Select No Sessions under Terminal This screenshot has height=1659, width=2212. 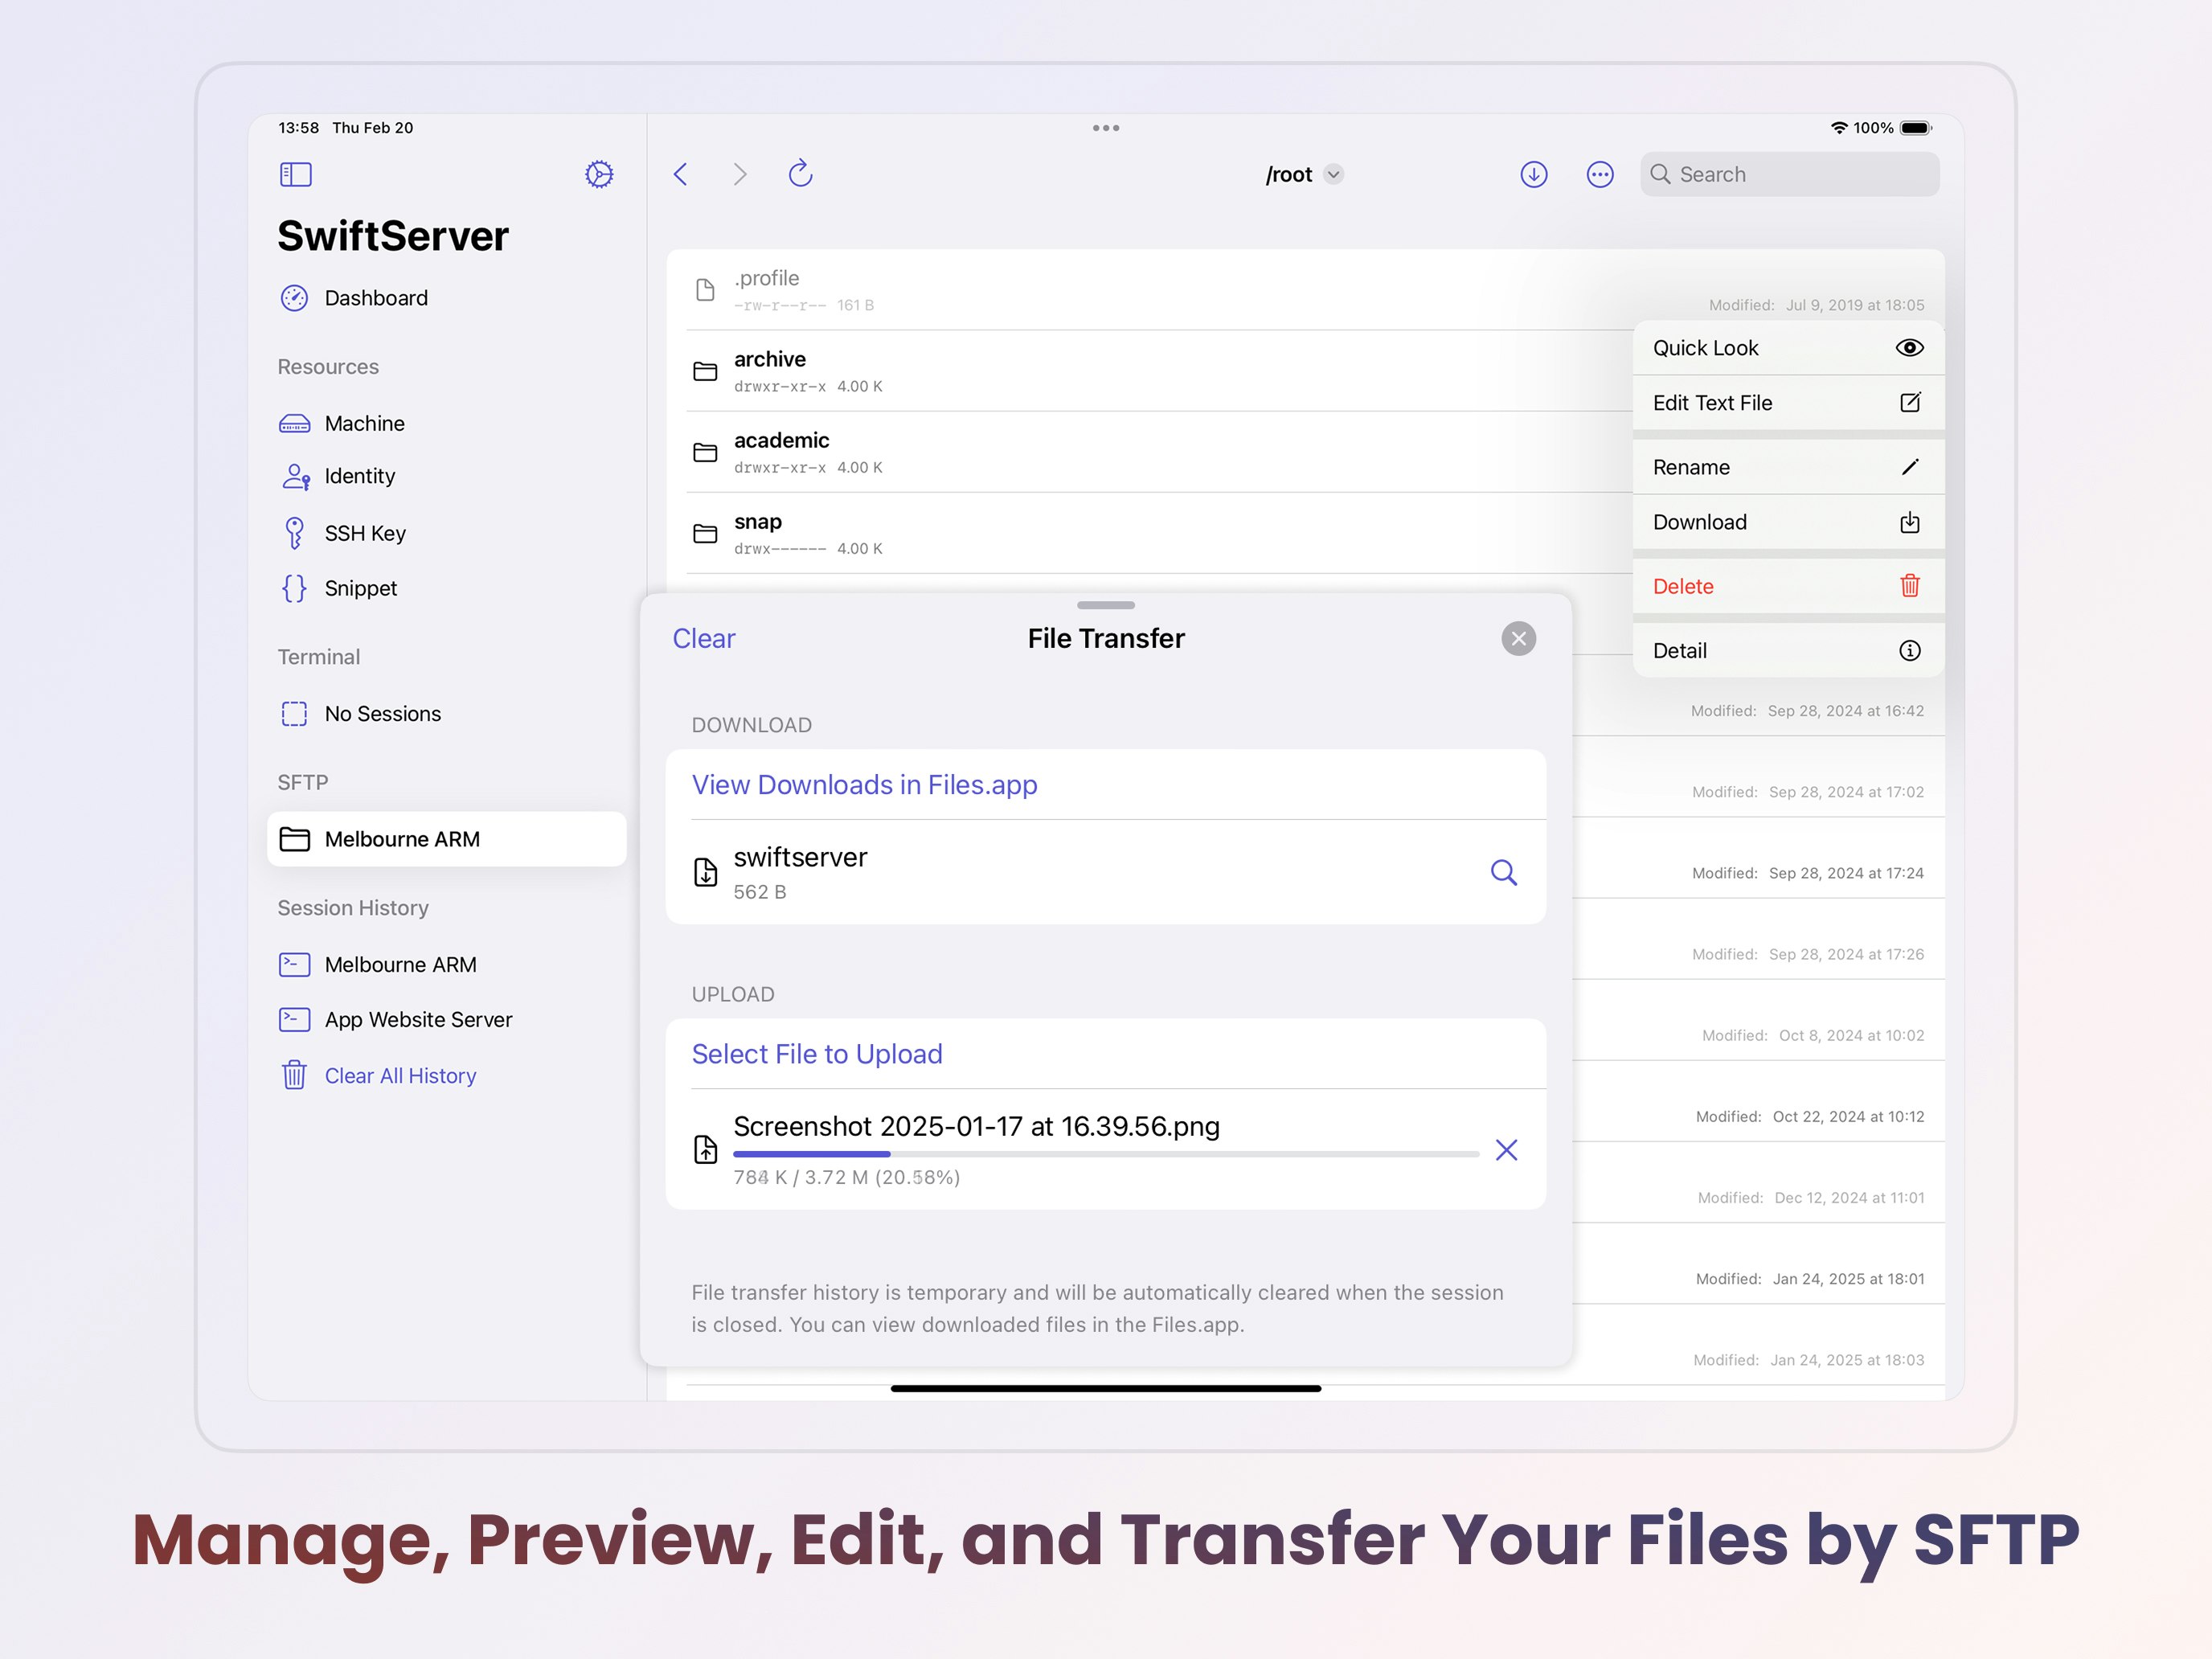(447, 714)
